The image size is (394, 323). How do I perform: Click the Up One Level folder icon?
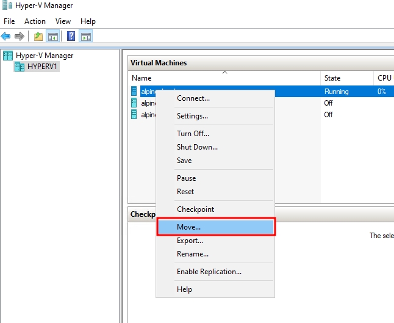click(x=38, y=37)
